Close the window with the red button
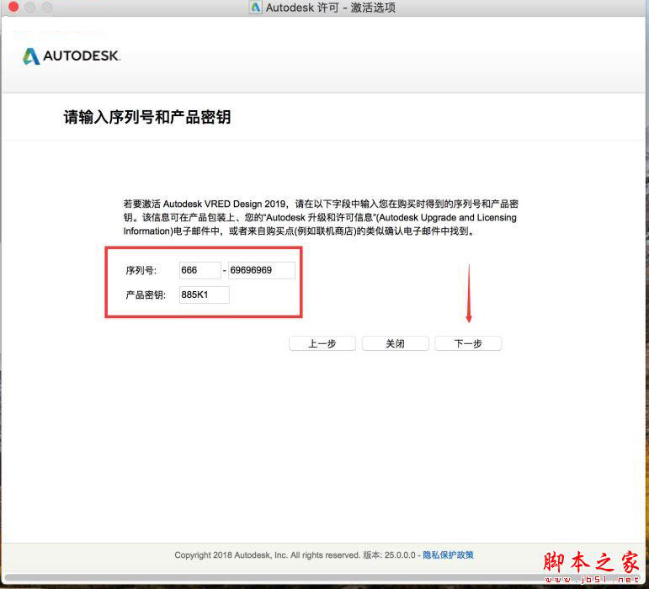Screen dimensions: 649x589 coord(13,7)
